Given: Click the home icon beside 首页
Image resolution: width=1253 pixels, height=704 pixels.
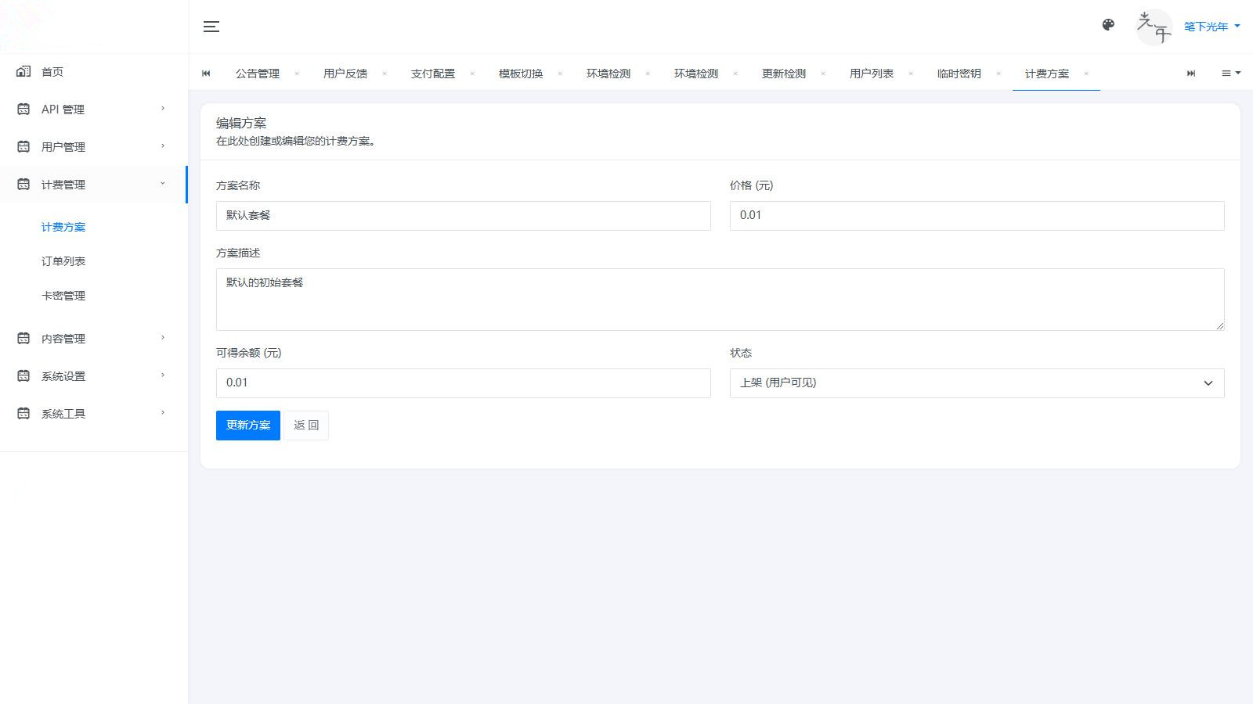Looking at the screenshot, I should click(23, 71).
